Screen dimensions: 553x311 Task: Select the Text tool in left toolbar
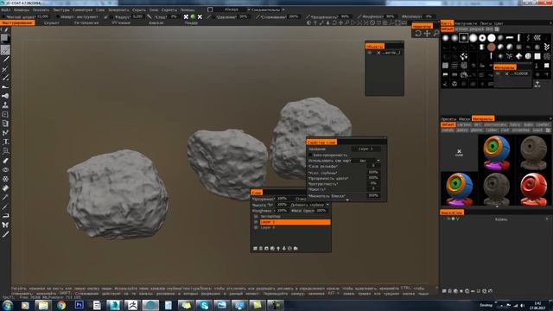[5, 142]
